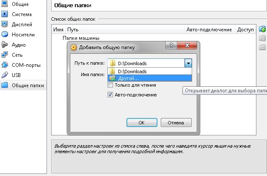Switch to the Сеть settings section
Viewport: 267px width, 176px height.
pyautogui.click(x=17, y=55)
